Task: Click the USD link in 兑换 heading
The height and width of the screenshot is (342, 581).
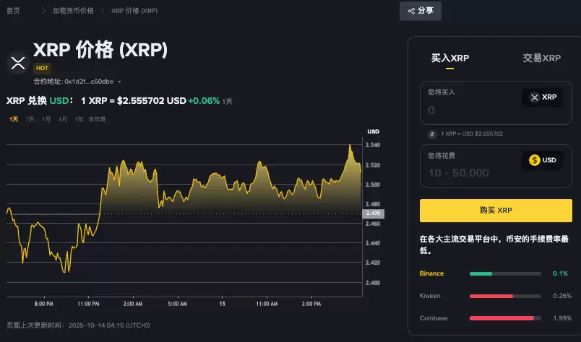Action: pos(59,101)
